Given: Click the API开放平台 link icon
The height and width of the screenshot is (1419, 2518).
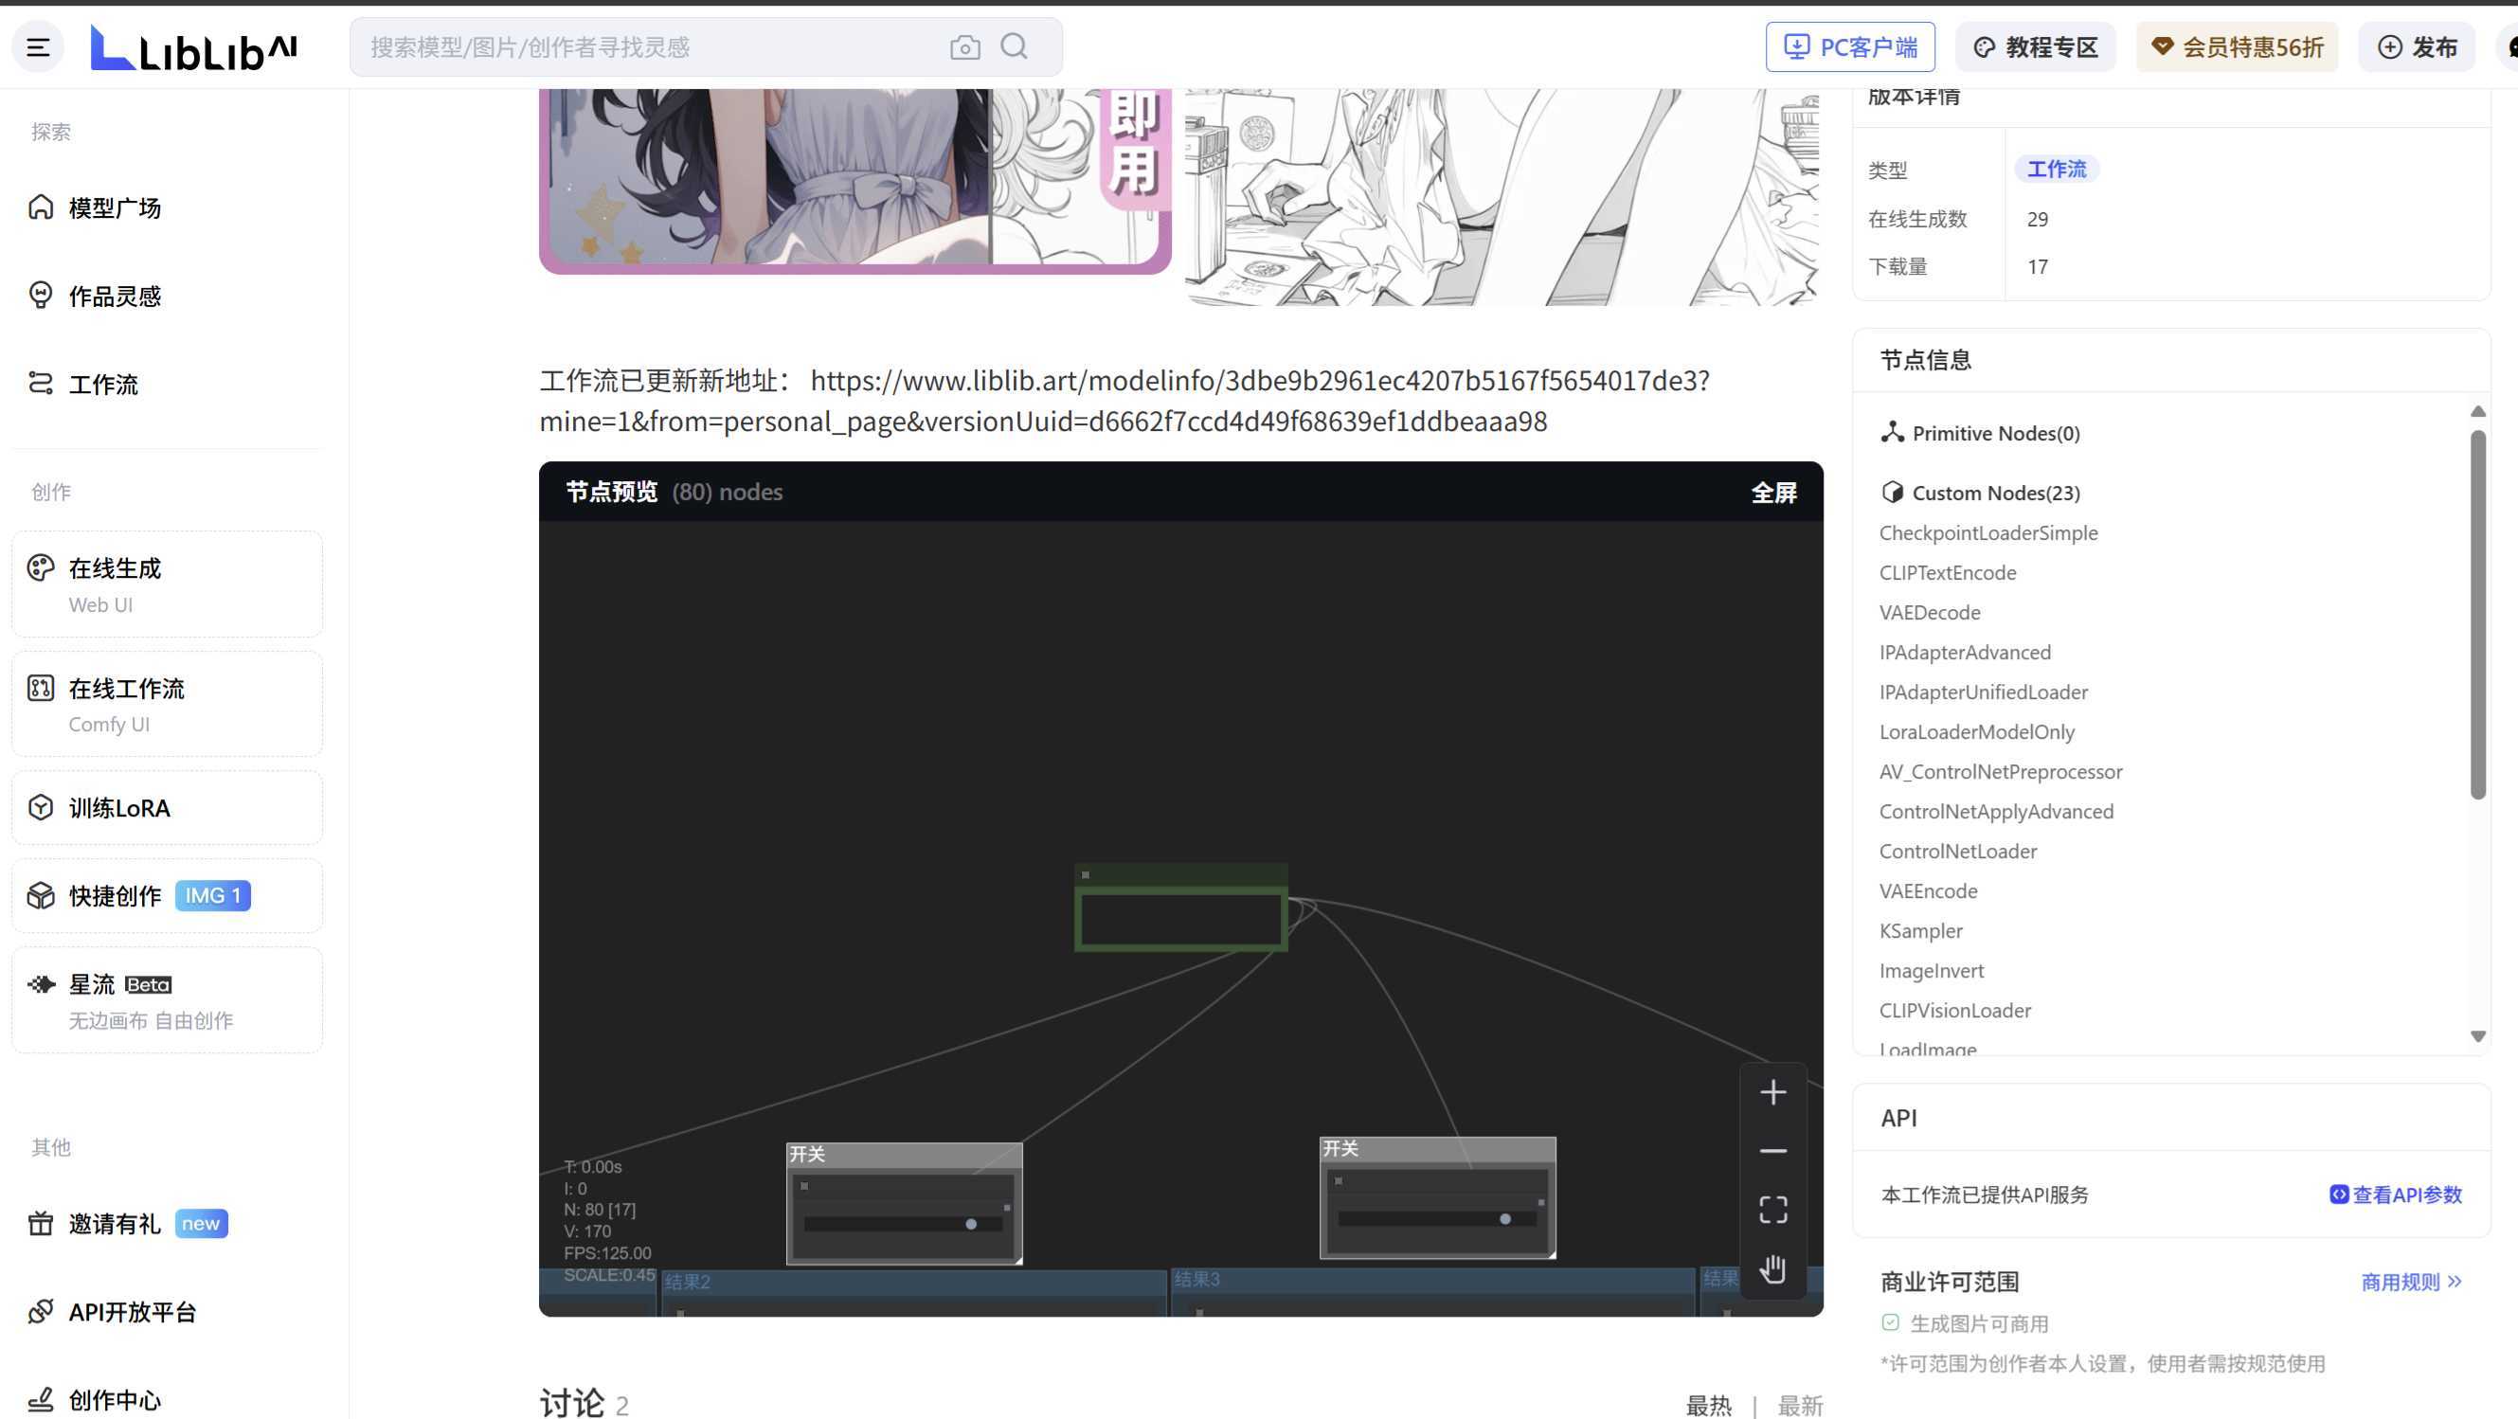Looking at the screenshot, I should click(40, 1312).
